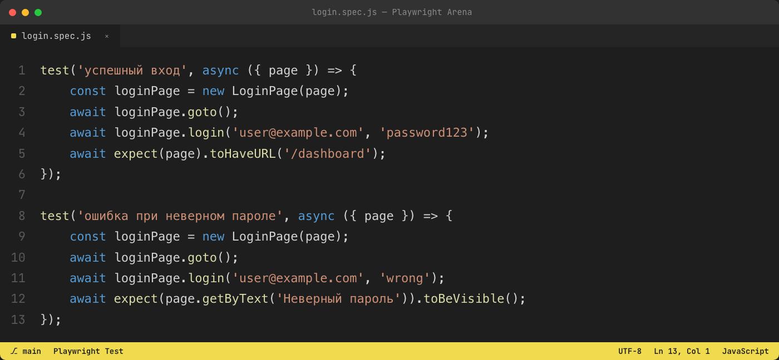Click line number 13 in the gutter
Screen dimensions: 779x360
[x=18, y=320]
